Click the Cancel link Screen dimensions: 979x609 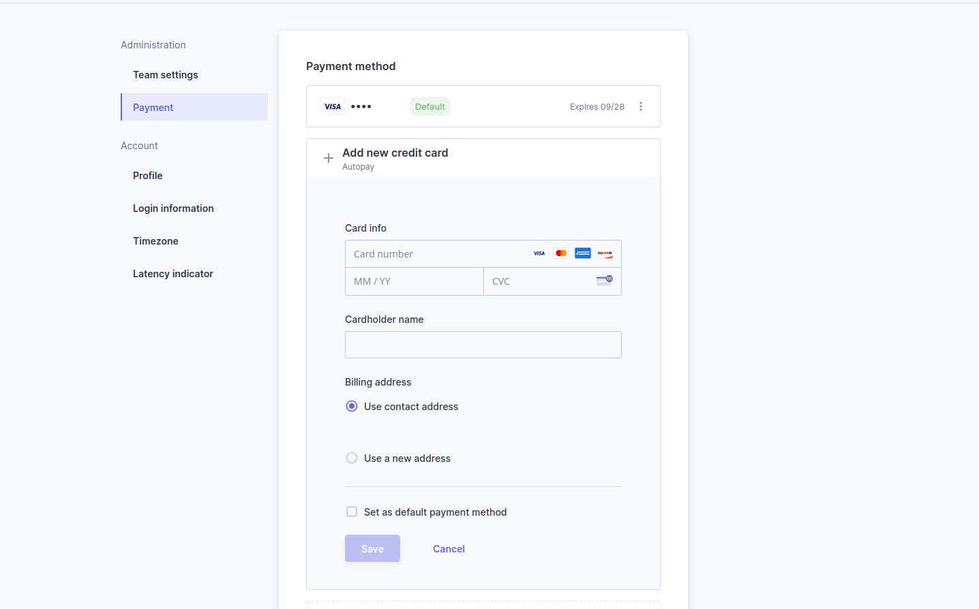(449, 549)
